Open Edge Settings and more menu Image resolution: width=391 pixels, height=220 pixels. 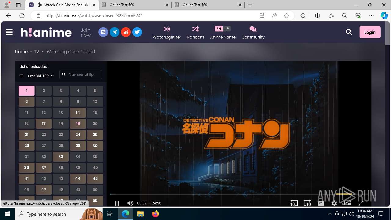click(x=371, y=16)
